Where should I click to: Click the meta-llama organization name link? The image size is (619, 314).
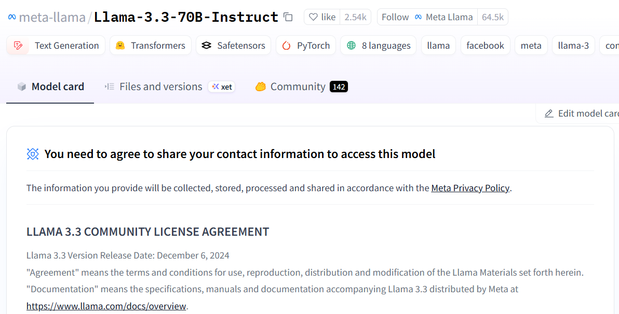[x=52, y=17]
